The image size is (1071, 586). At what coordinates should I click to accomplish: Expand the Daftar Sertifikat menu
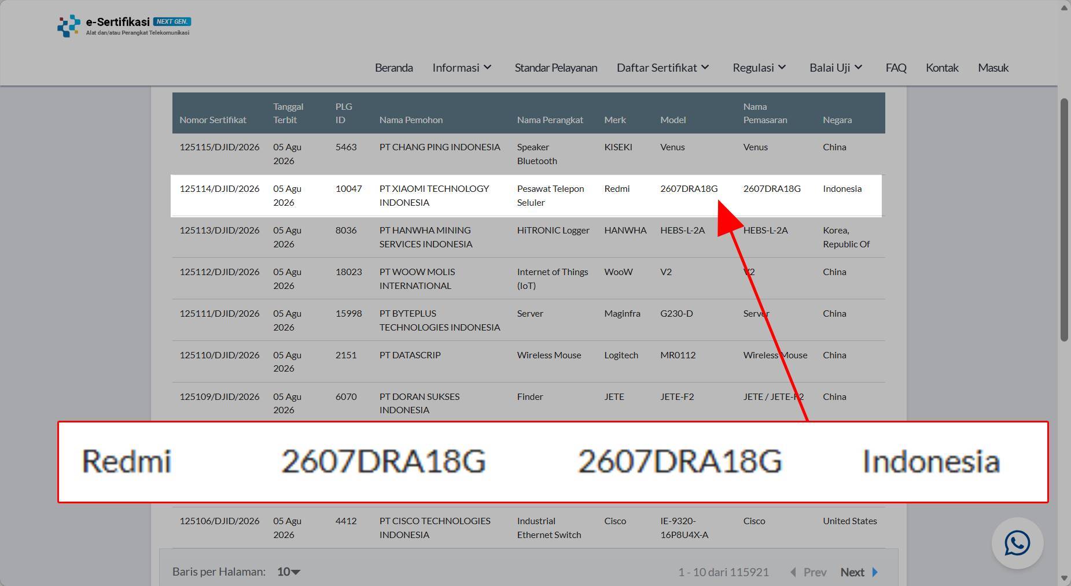coord(663,68)
